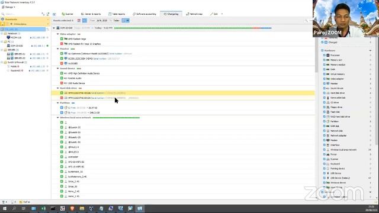This screenshot has width=379, height=213.
Task: Click the removed USB Audio Device entry
Action: [76, 83]
